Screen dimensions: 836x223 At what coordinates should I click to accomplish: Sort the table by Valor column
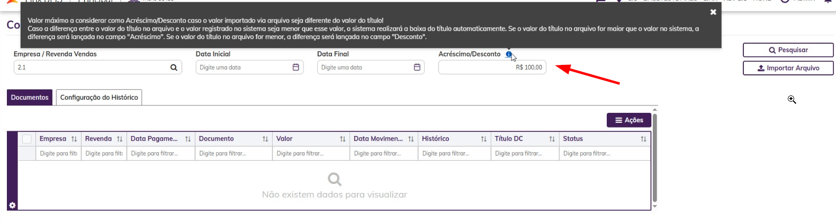click(x=343, y=139)
